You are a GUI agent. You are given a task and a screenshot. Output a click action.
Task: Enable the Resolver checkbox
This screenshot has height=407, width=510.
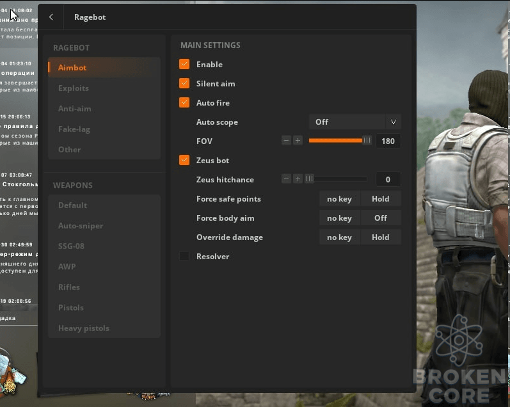click(184, 256)
